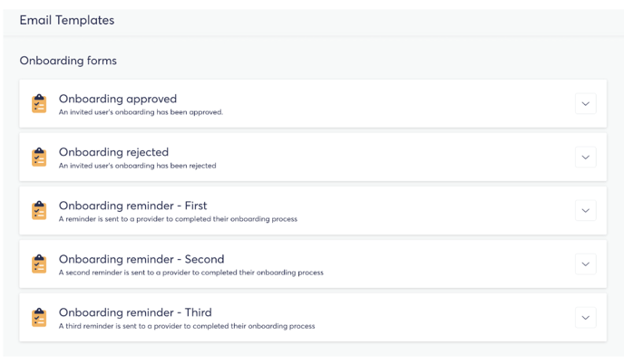This screenshot has height=364, width=624.
Task: Click clipboard icon beside Onboarding reminder - Second
Action: pyautogui.click(x=39, y=263)
